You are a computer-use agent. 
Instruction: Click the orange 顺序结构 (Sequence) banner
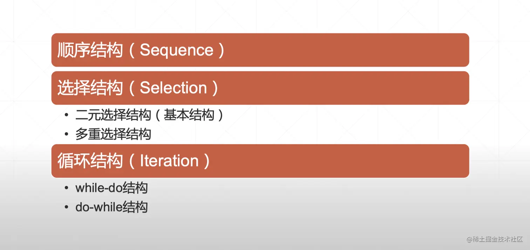[260, 50]
